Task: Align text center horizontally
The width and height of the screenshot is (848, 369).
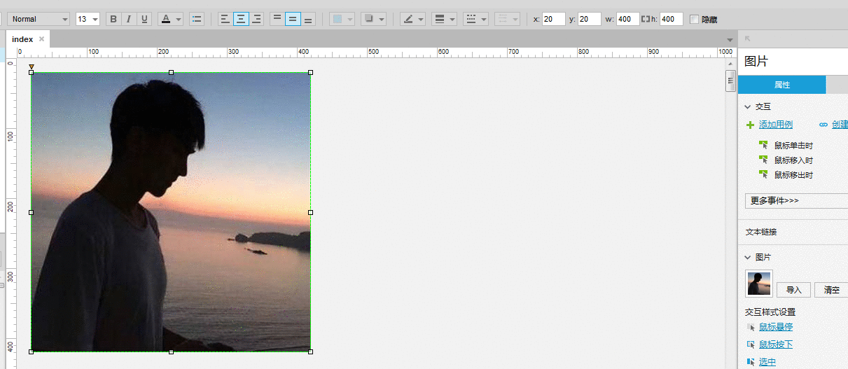Action: click(x=241, y=19)
